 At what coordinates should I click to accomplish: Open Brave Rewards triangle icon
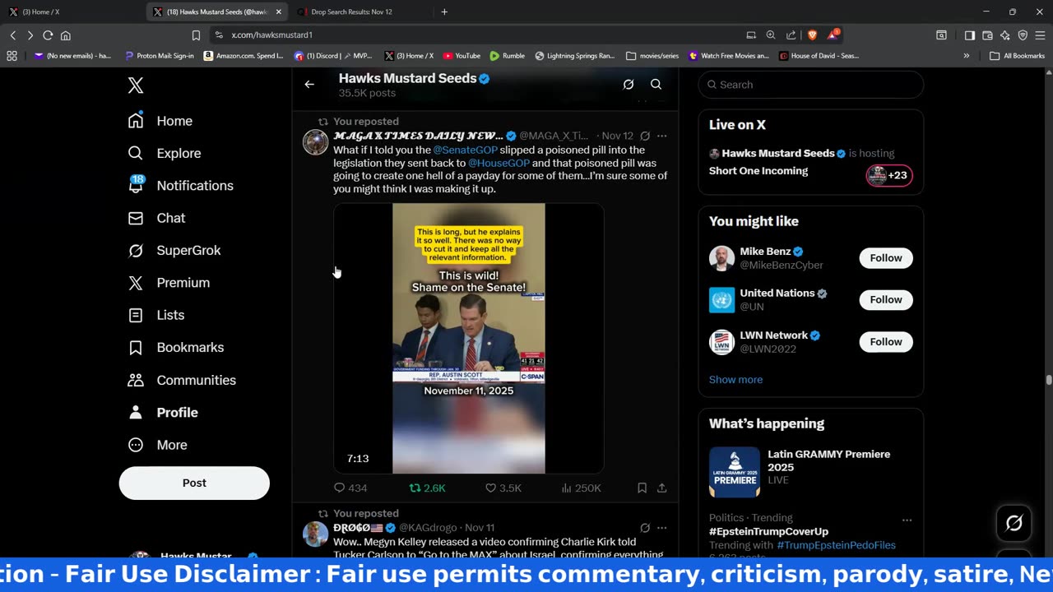833,35
